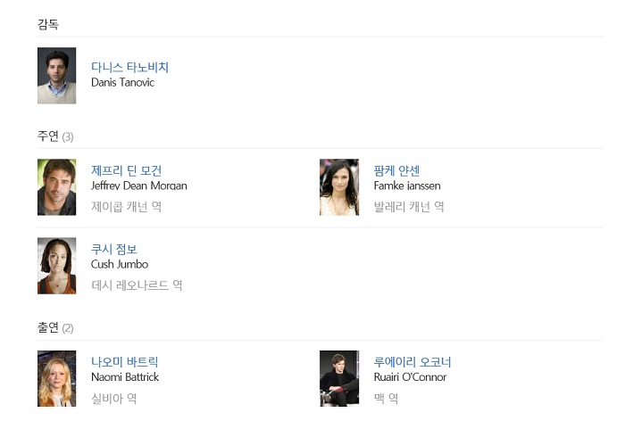625x429 pixels.
Task: Click Danis Tanovic portrait thumbnail
Action: pos(56,76)
